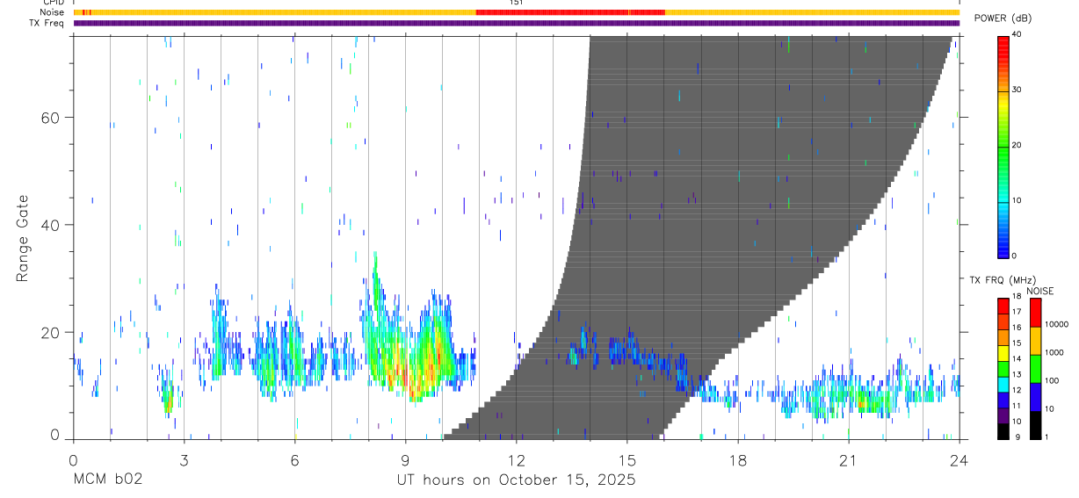This screenshot has height=498, width=1079.
Task: Click the 6 tick on the UT hours axis
Action: 295,459
